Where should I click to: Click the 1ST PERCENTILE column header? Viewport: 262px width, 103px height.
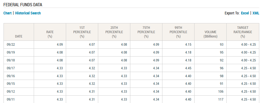click(82, 32)
